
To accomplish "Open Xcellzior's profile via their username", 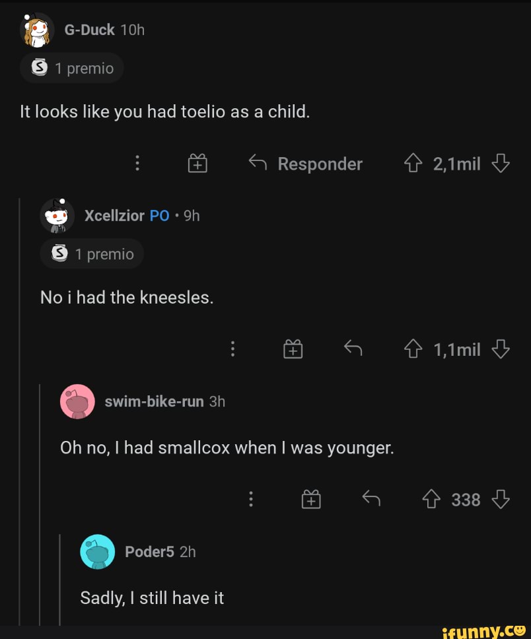I will click(115, 216).
